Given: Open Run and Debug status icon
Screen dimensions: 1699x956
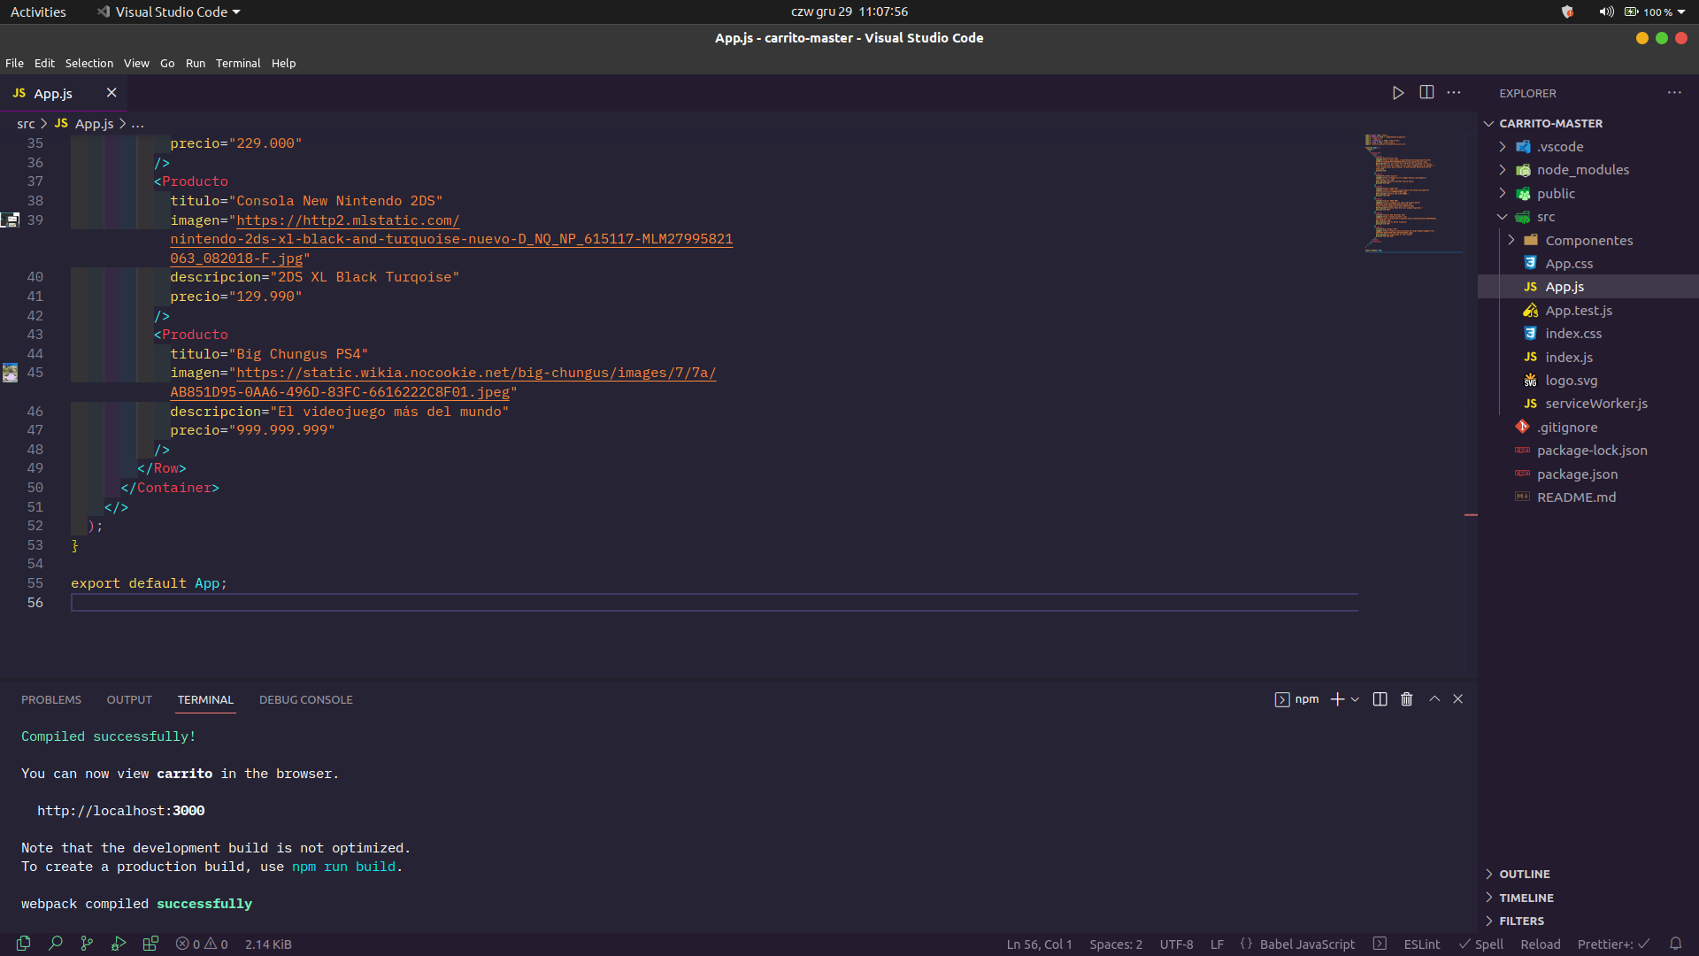Looking at the screenshot, I should pos(119,944).
